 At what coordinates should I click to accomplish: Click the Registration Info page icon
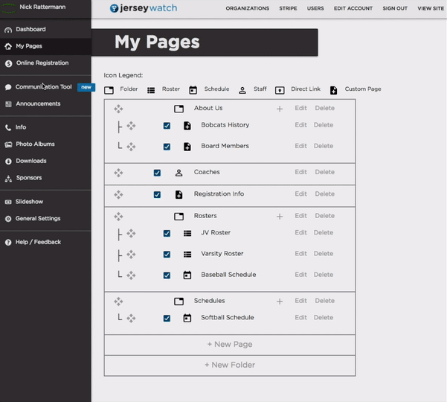(x=179, y=194)
